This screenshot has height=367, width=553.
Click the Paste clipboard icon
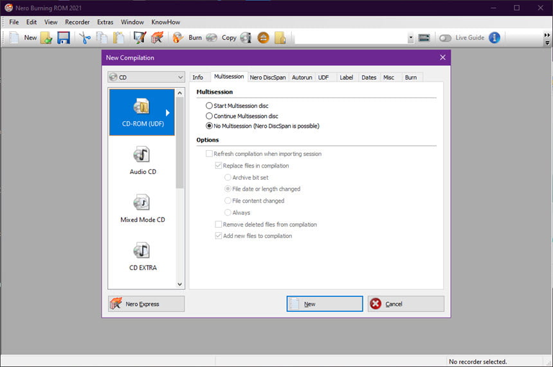point(118,38)
